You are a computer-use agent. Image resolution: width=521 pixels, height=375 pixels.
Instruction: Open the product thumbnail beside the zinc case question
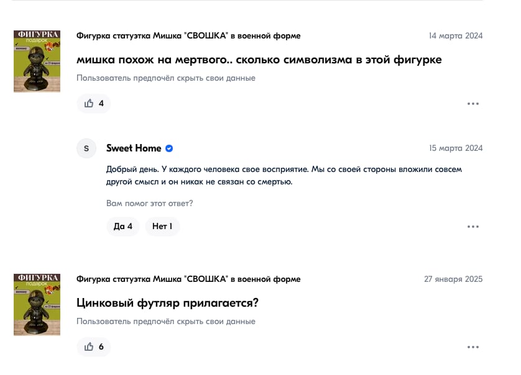coord(37,304)
